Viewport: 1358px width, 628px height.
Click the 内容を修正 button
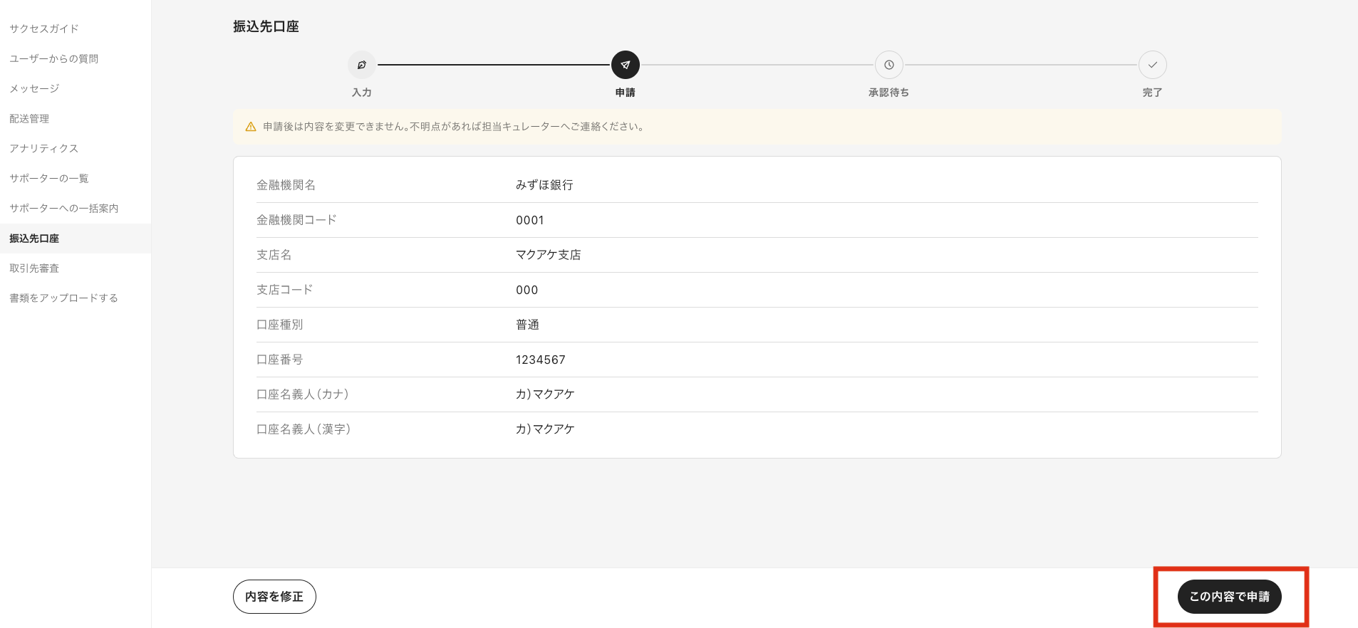274,597
